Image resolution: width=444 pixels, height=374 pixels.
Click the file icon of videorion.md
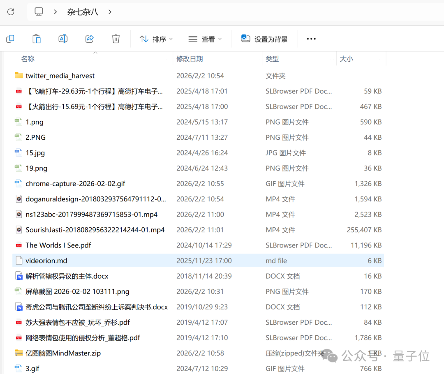19,261
